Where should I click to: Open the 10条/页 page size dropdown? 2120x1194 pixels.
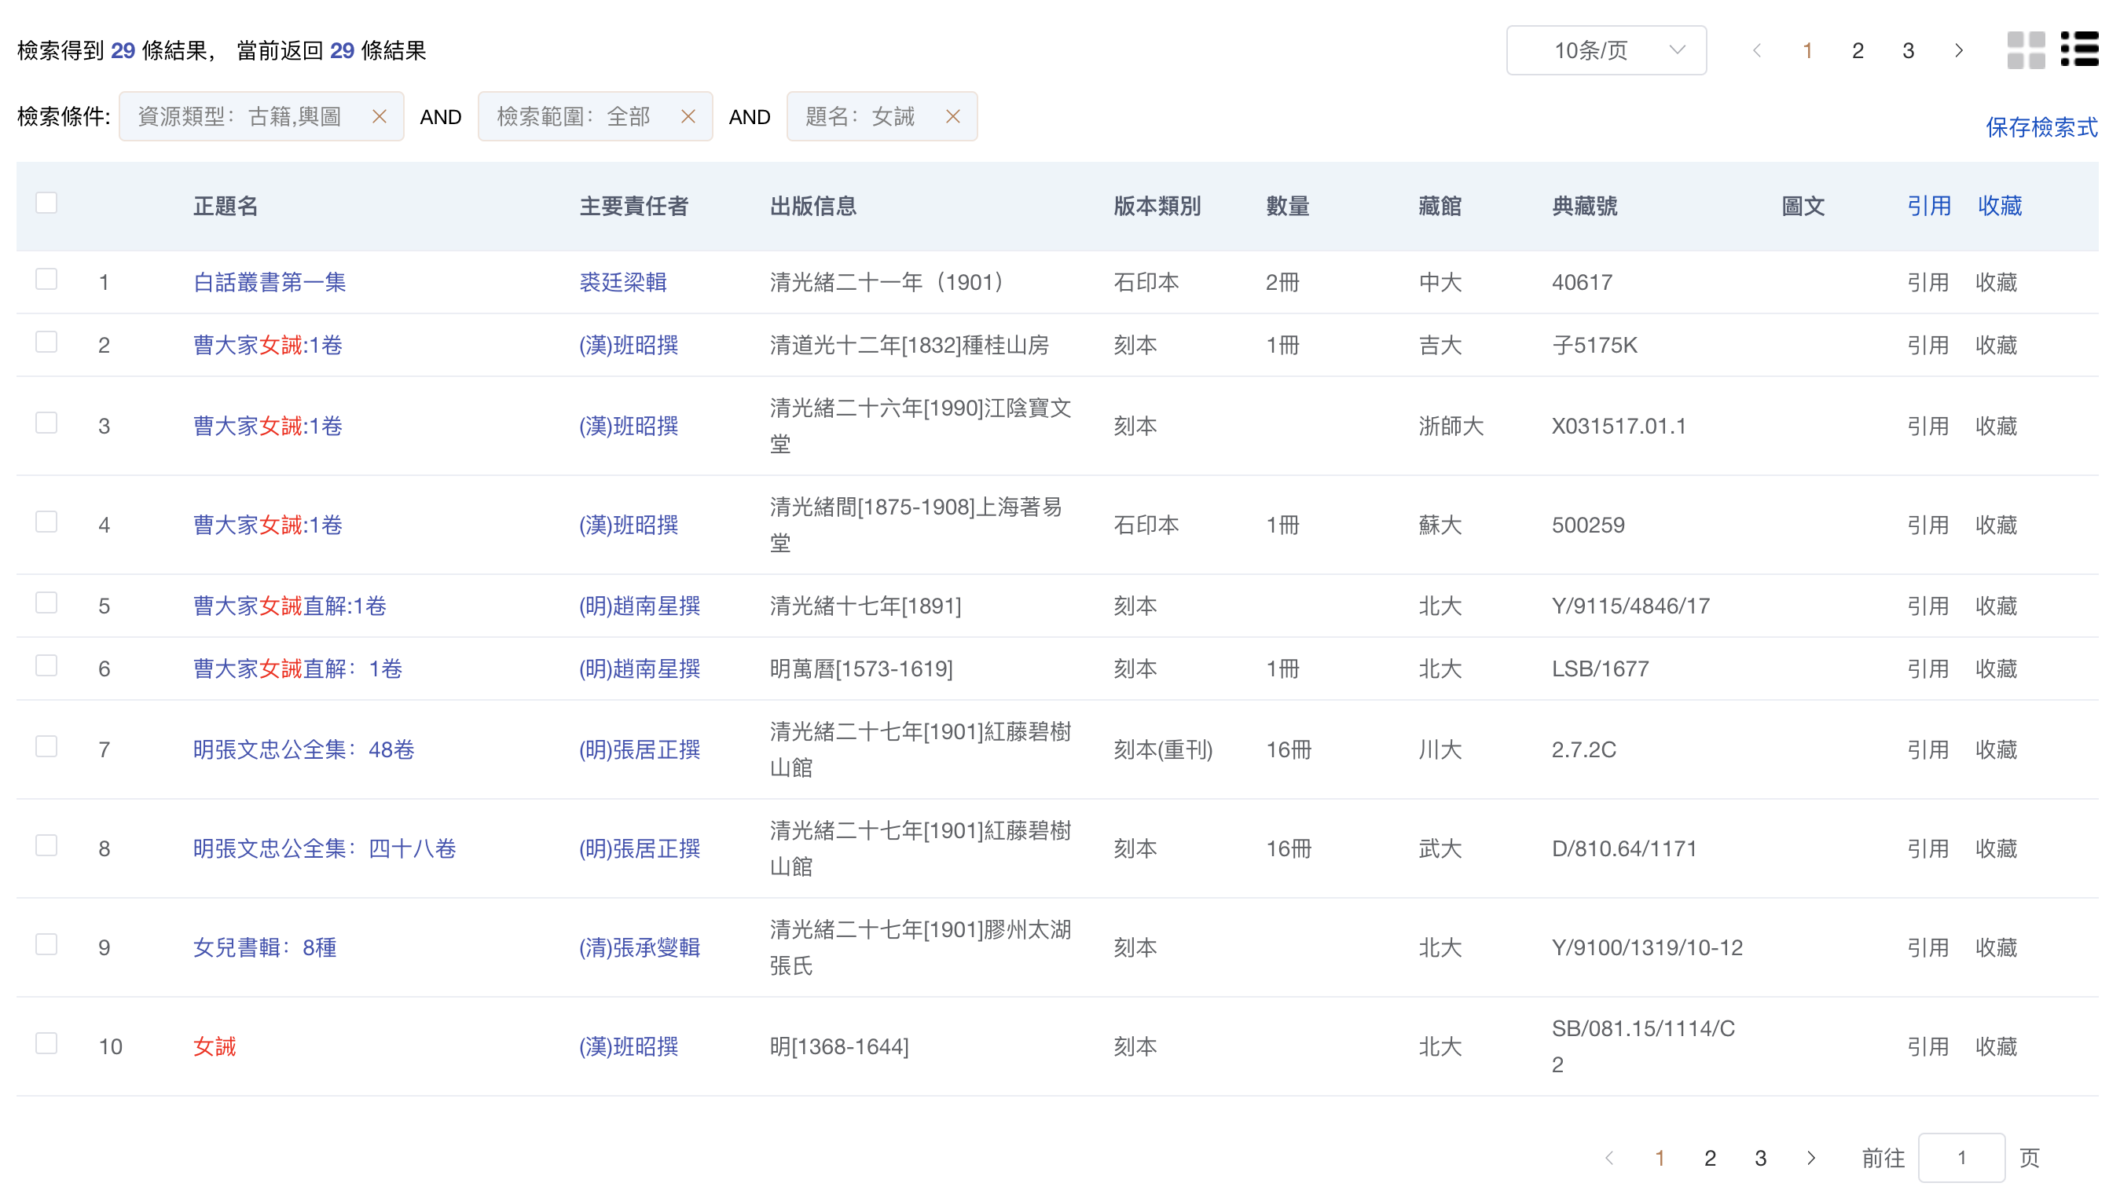point(1605,51)
